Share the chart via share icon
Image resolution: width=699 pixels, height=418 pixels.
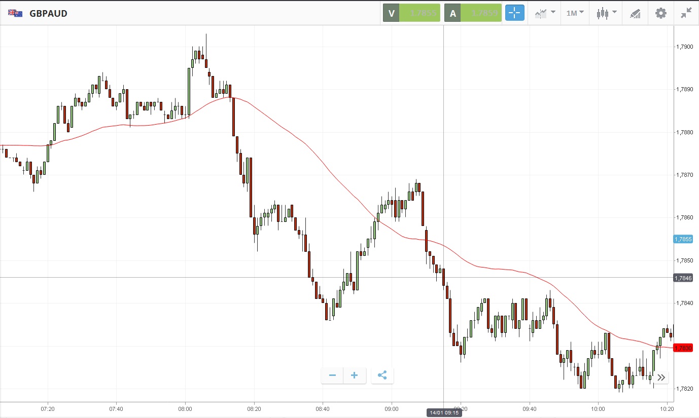pyautogui.click(x=382, y=375)
